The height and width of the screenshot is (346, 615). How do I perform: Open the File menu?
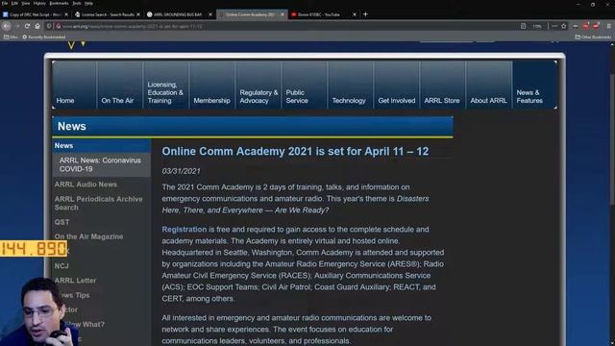(5, 3)
